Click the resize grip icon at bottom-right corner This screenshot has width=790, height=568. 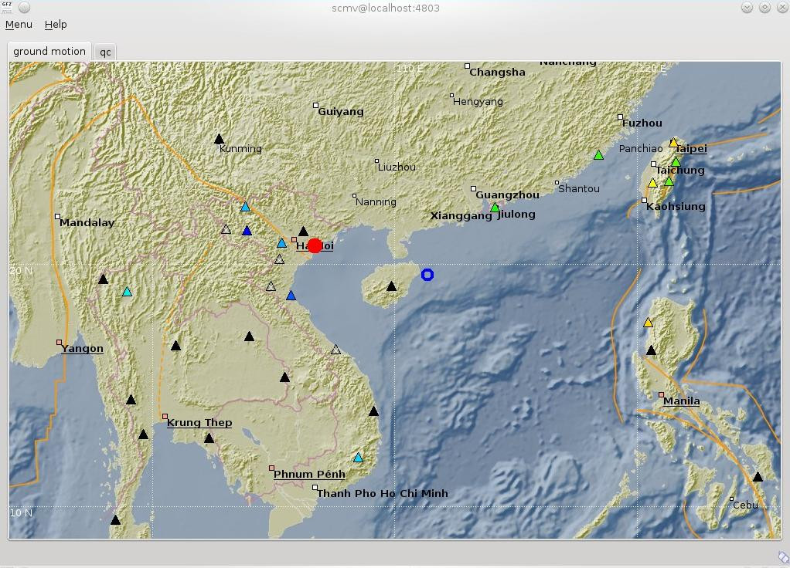(782, 557)
